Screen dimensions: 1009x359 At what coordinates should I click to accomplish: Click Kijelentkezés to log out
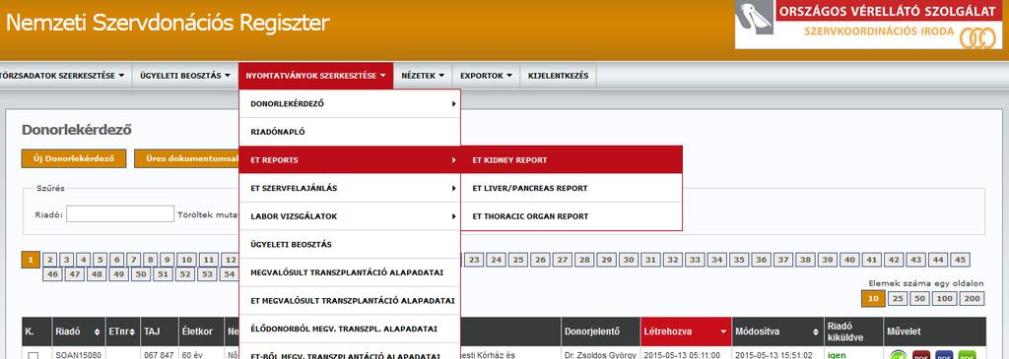click(558, 76)
